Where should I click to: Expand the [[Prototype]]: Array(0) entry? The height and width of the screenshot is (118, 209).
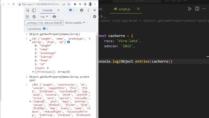pyautogui.click(x=33, y=72)
